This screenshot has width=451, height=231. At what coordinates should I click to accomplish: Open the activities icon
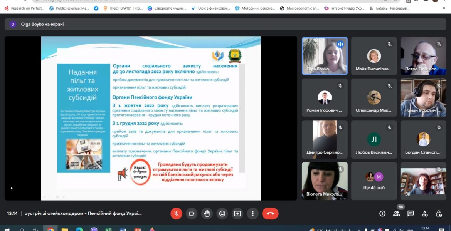424,213
